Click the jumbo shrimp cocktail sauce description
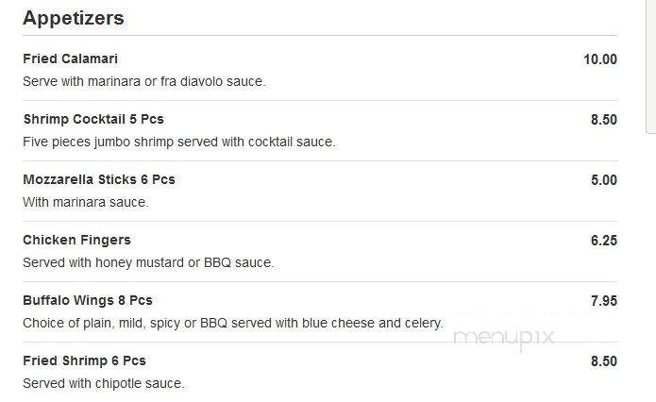Image resolution: width=656 pixels, height=402 pixels. point(179,142)
